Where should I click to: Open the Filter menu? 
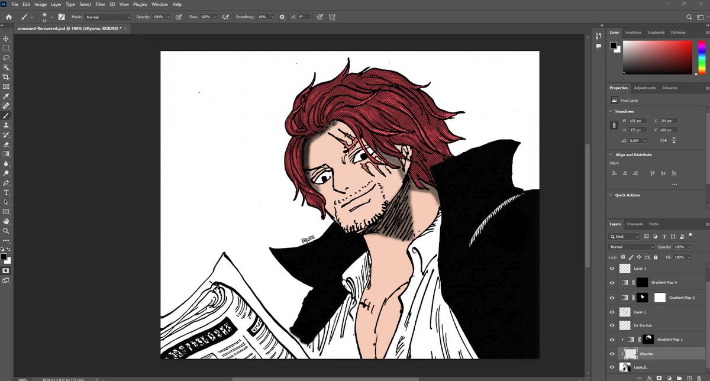pos(101,4)
